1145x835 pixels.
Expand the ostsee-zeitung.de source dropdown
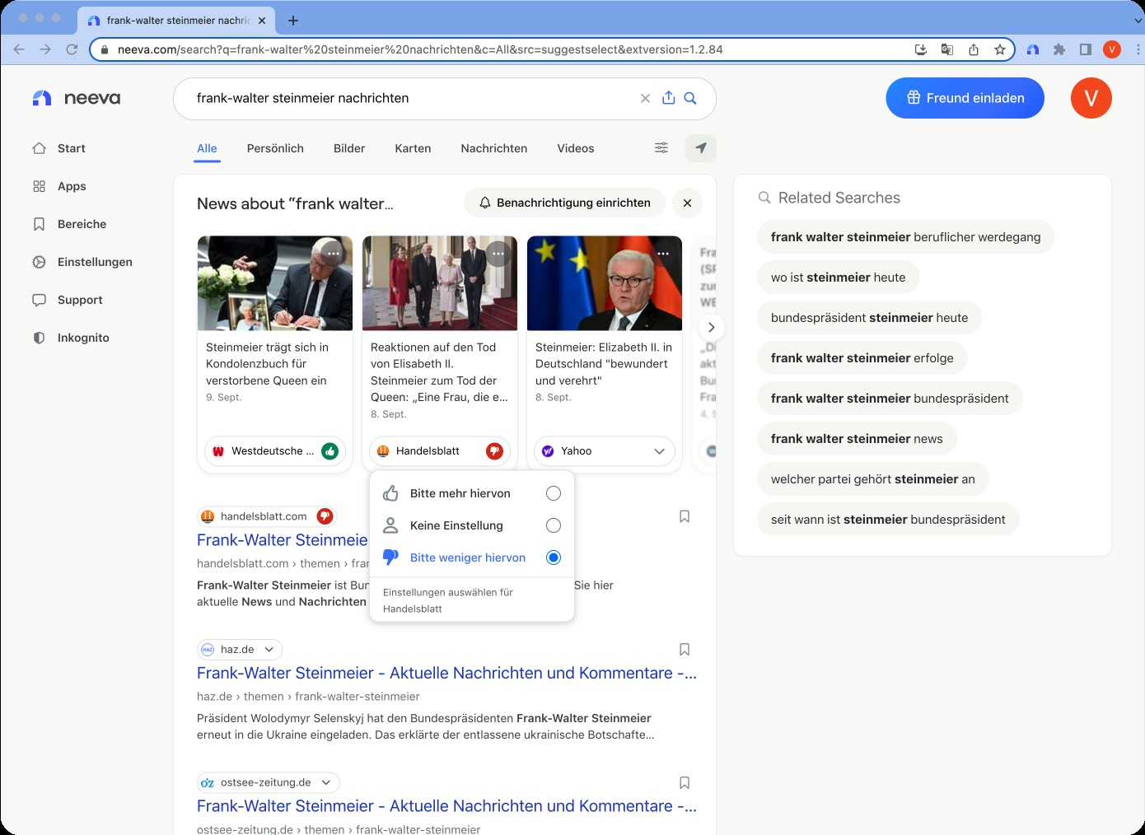pyautogui.click(x=326, y=783)
